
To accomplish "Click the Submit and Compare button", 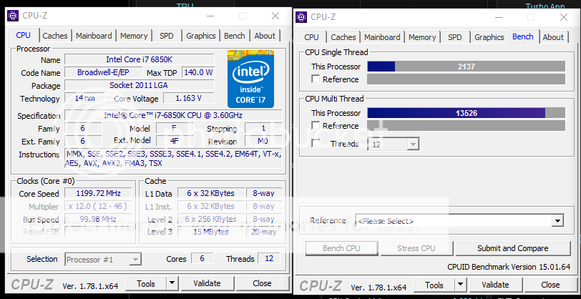I will point(513,248).
